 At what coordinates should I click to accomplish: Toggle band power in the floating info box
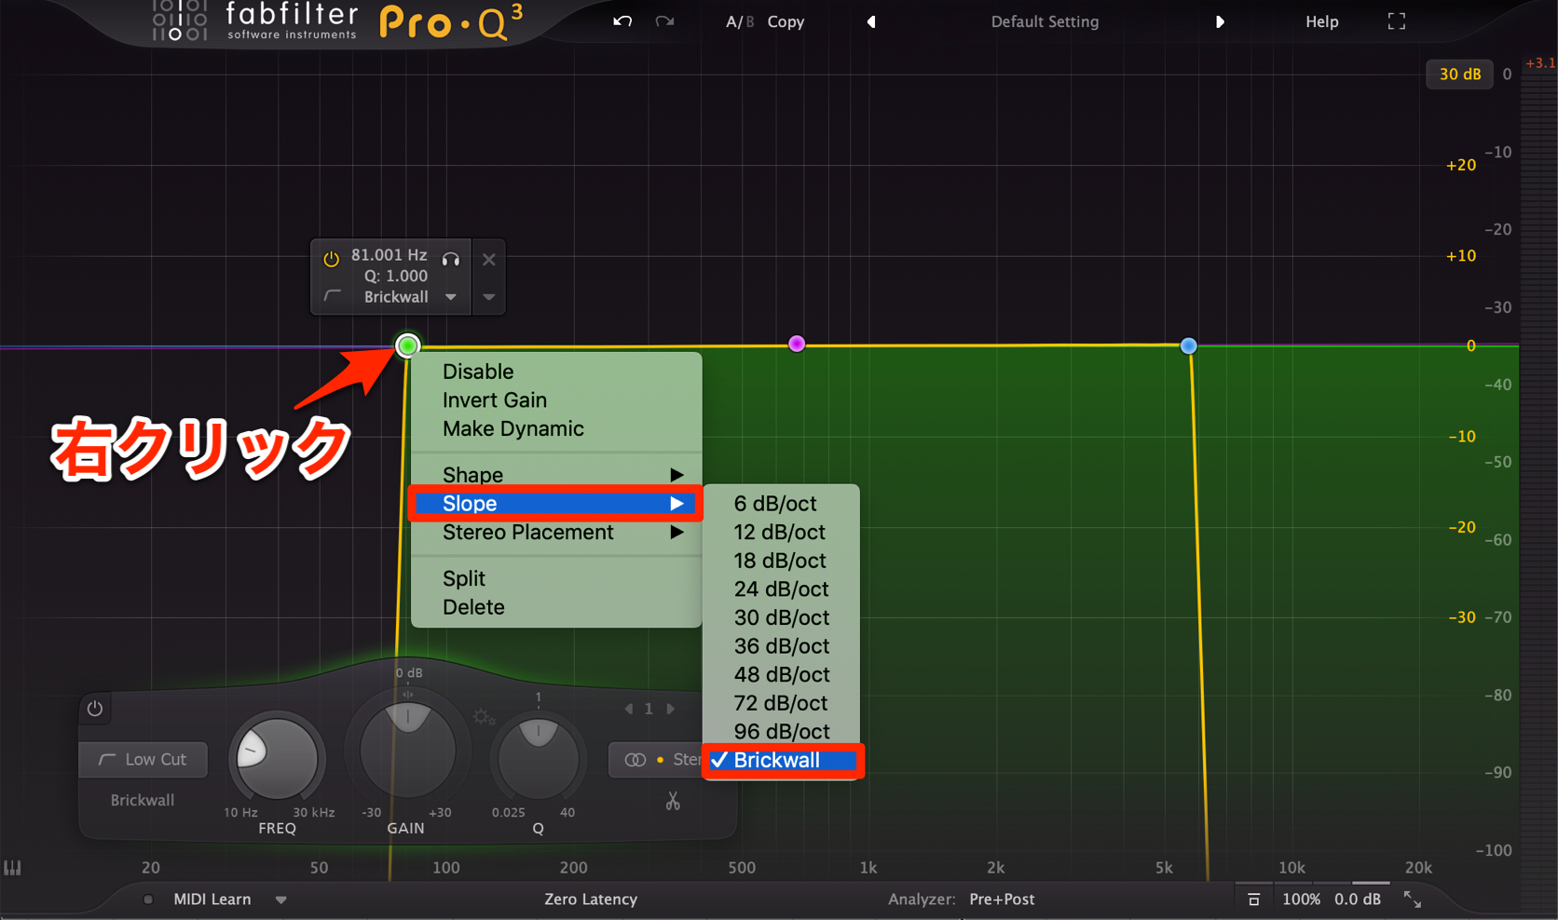pyautogui.click(x=331, y=260)
